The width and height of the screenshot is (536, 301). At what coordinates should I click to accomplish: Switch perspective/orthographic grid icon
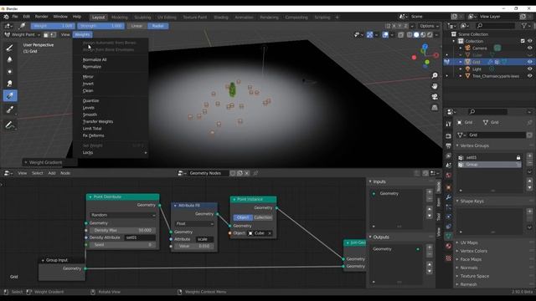pyautogui.click(x=435, y=108)
